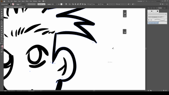
Task: Open the Help menu
Action: 39,1
